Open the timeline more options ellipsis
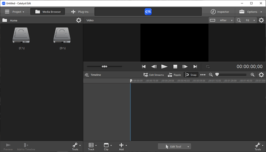Image resolution: width=266 pixels, height=152 pixels. (x=203, y=75)
